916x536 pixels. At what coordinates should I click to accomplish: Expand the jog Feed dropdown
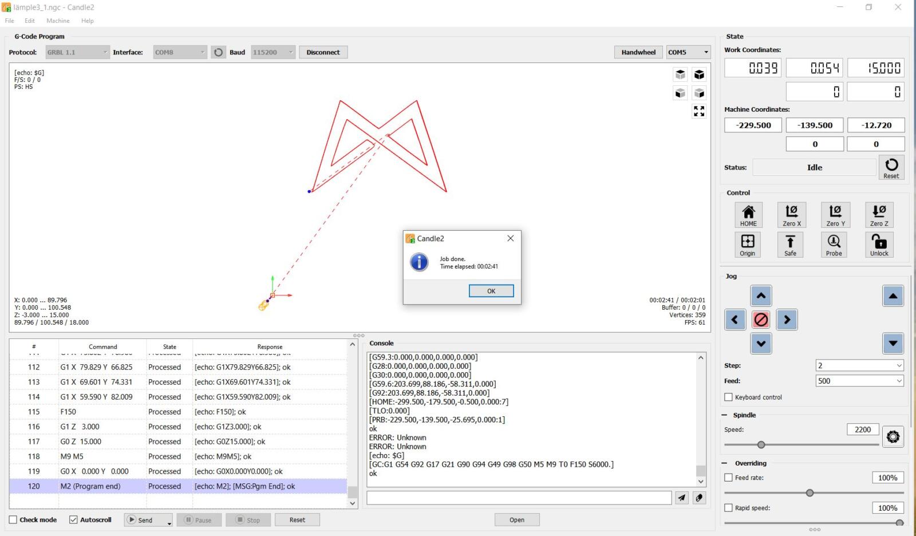coord(859,381)
